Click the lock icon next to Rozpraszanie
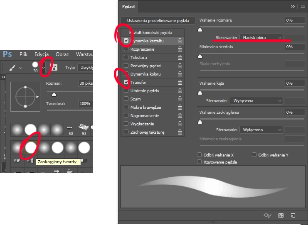 click(180, 49)
